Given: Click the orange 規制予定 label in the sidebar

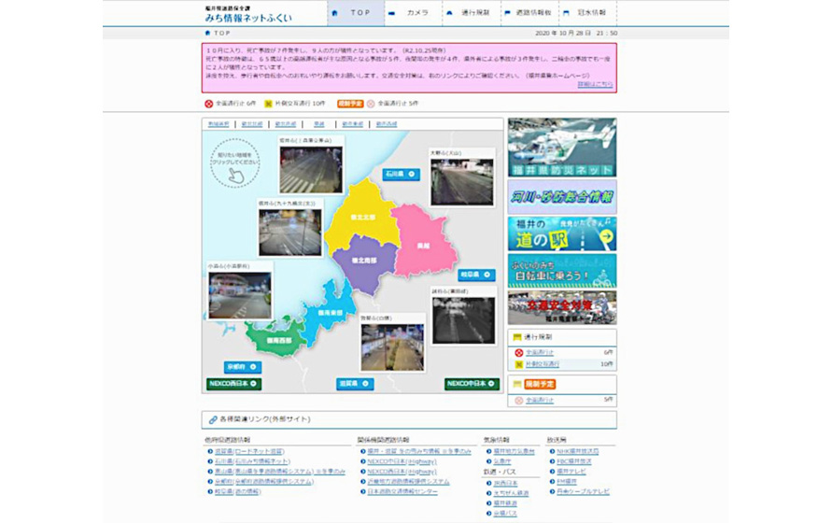Looking at the screenshot, I should pos(540,384).
